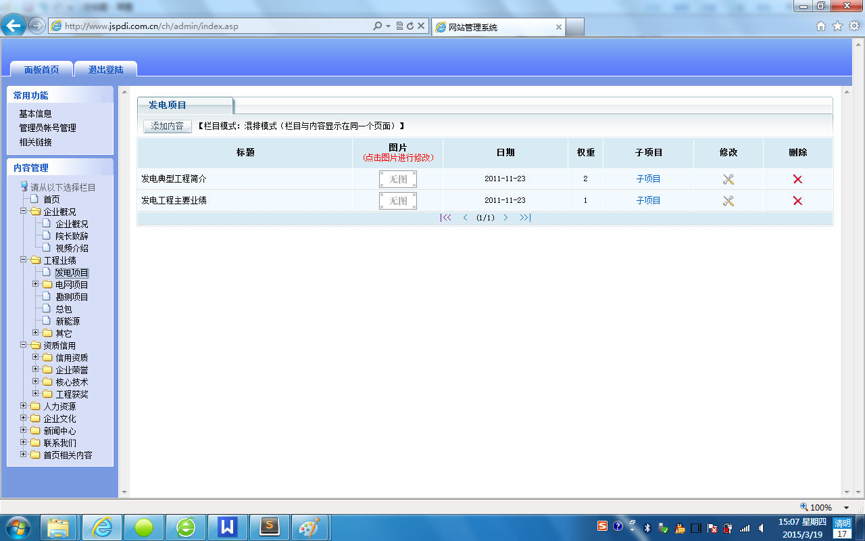The image size is (865, 541).
Task: Open 管理员帐号管理 link
Action: coord(47,128)
